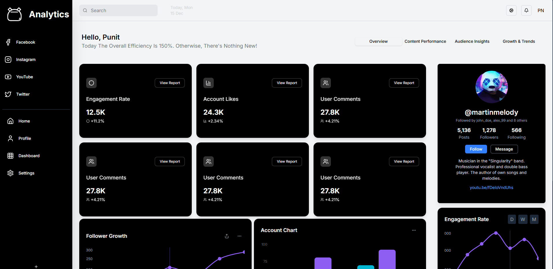Viewport: 553px width, 269px height.
Task: Open the youtu.be link in the profile
Action: pos(491,188)
